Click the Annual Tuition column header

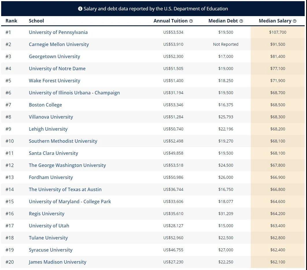[171, 21]
